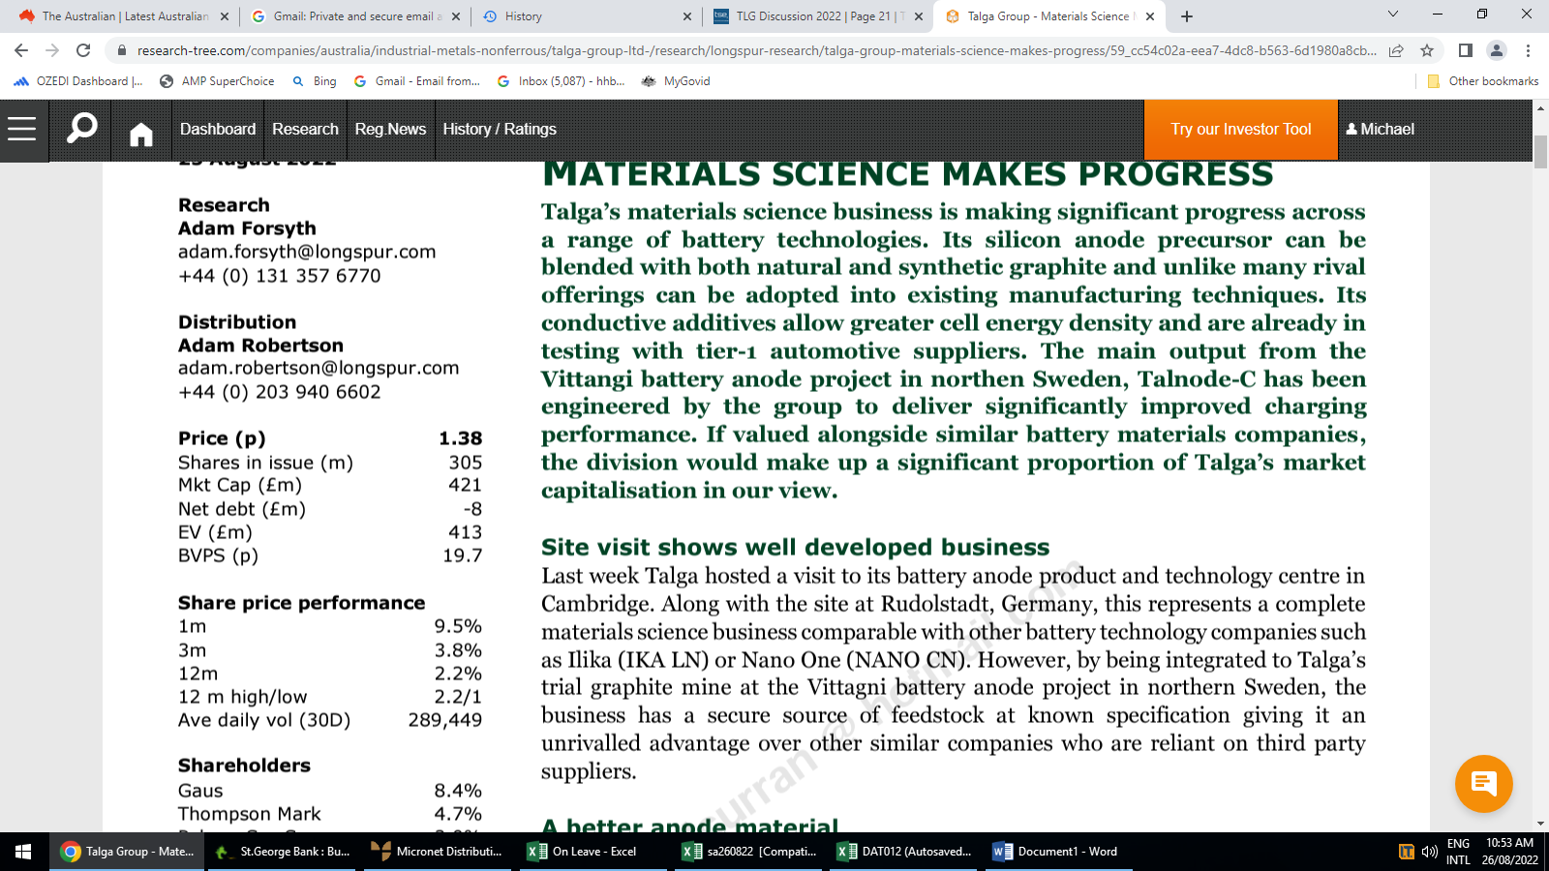Screen dimensions: 1549x871
Task: Click the address bar URL field
Action: pyautogui.click(x=755, y=50)
